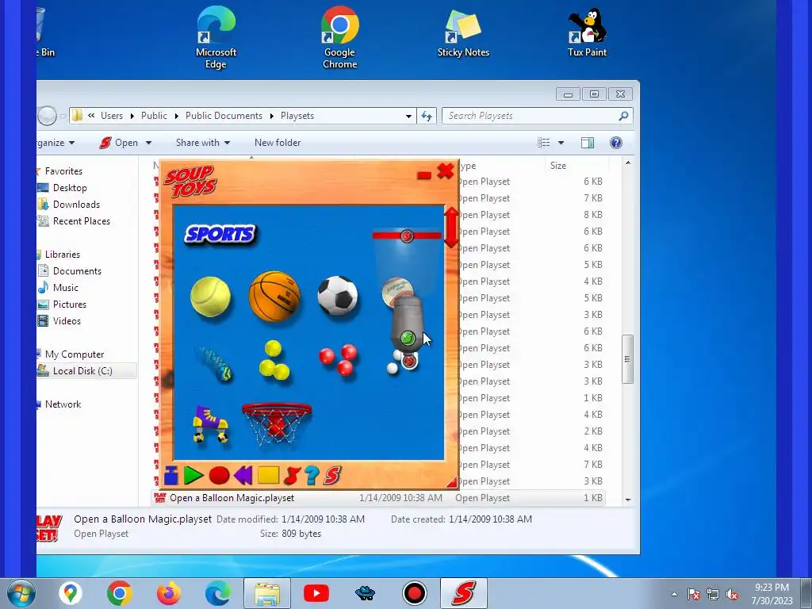Viewport: 812px width, 609px height.
Task: Select the basketball hoop toy
Action: [x=277, y=423]
